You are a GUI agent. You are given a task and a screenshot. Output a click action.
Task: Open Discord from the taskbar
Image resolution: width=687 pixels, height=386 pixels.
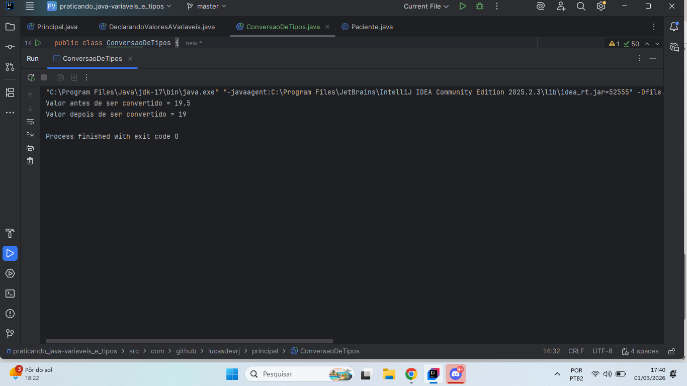point(455,374)
